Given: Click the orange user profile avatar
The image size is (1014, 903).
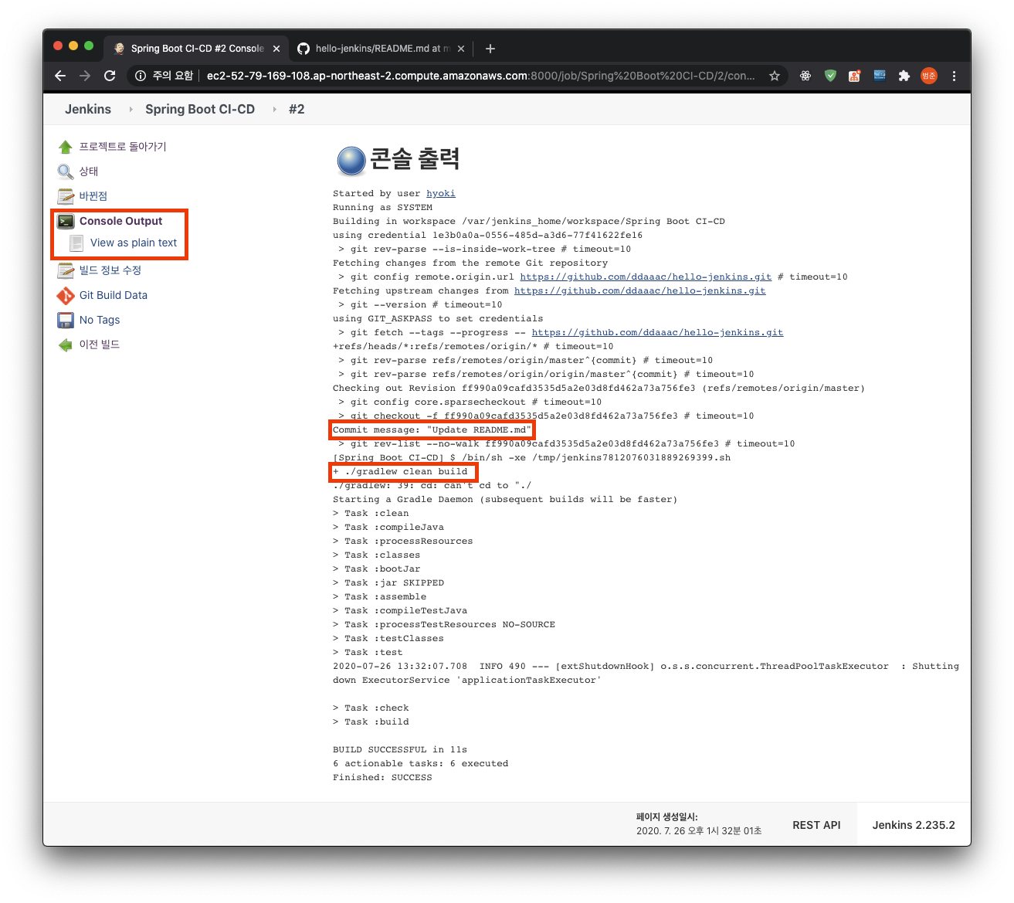Looking at the screenshot, I should (x=929, y=76).
